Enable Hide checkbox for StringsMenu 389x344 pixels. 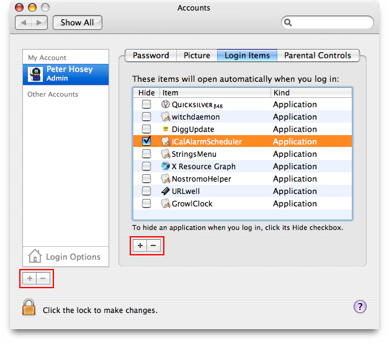(146, 154)
